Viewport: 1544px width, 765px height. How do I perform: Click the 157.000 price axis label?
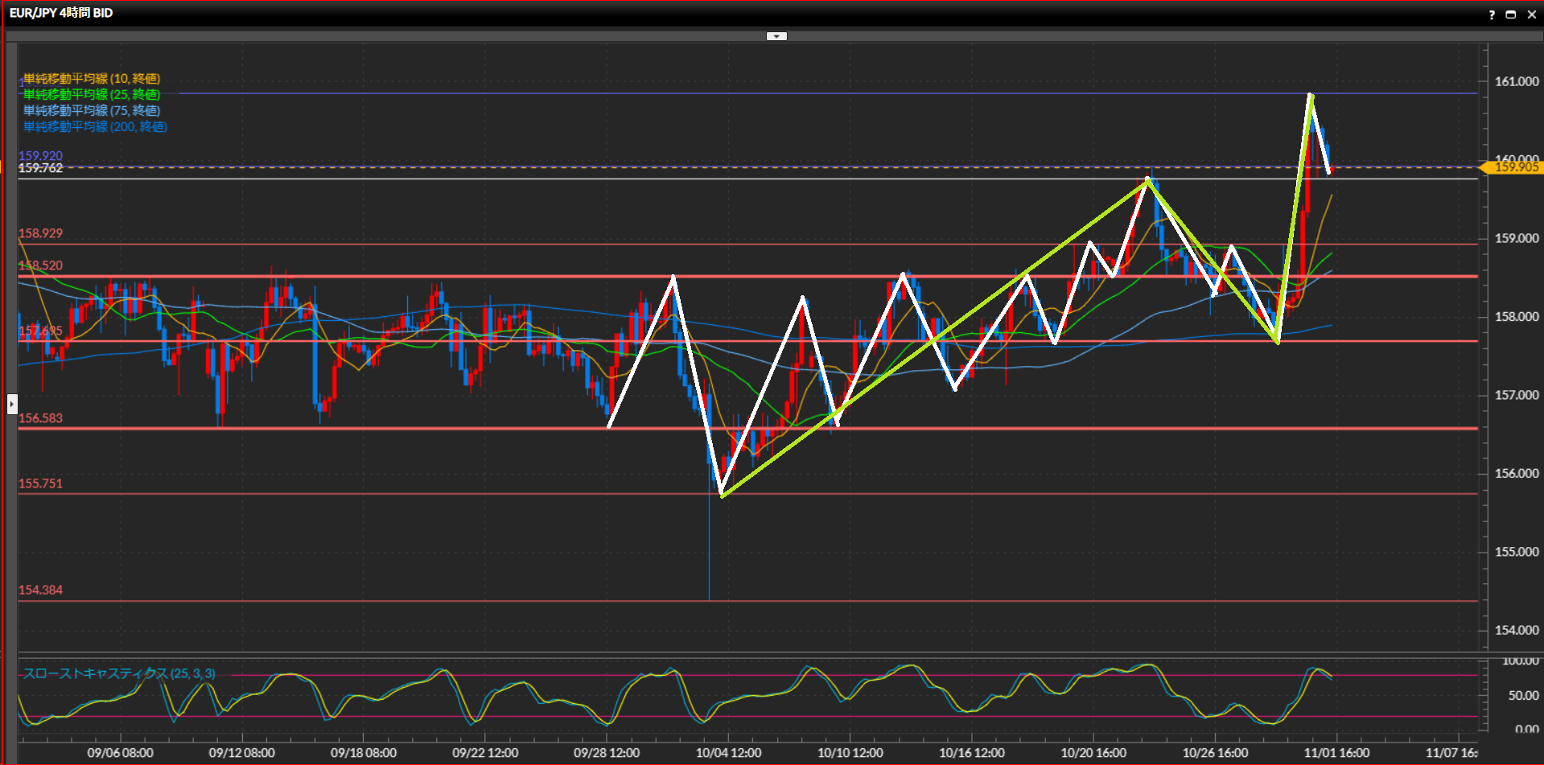click(1516, 395)
